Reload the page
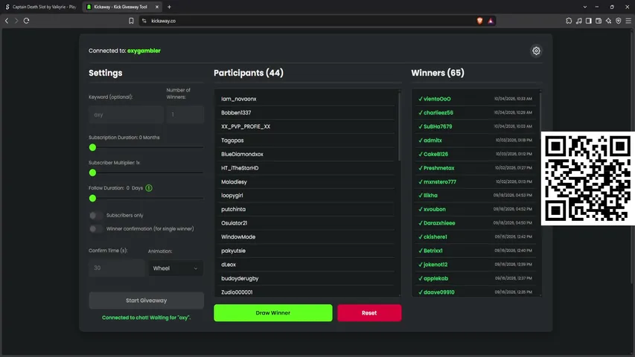 pyautogui.click(x=26, y=21)
